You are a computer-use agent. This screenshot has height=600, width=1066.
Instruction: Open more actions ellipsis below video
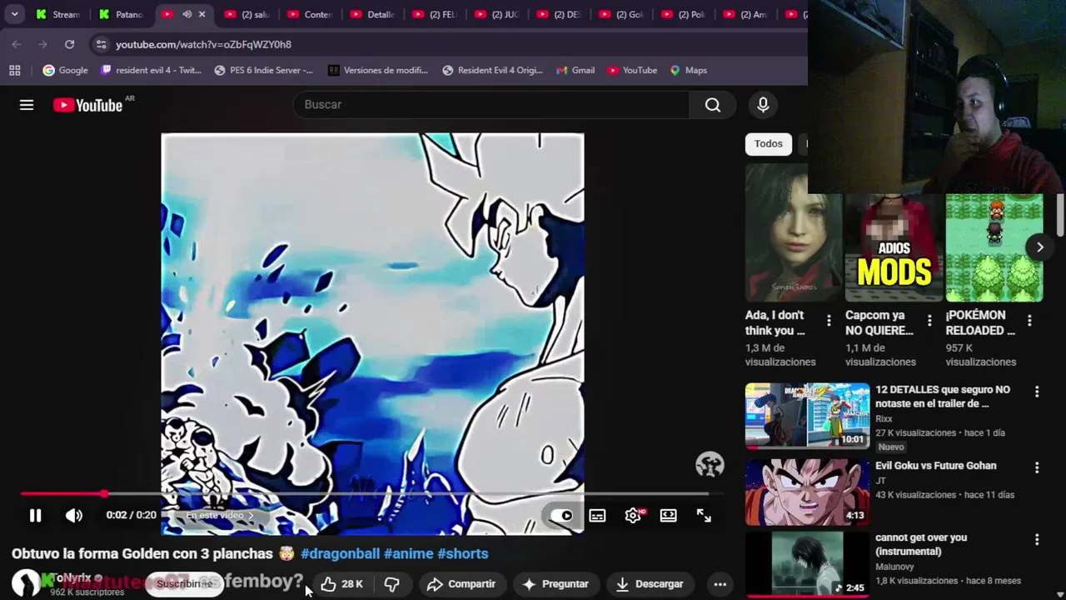point(720,584)
